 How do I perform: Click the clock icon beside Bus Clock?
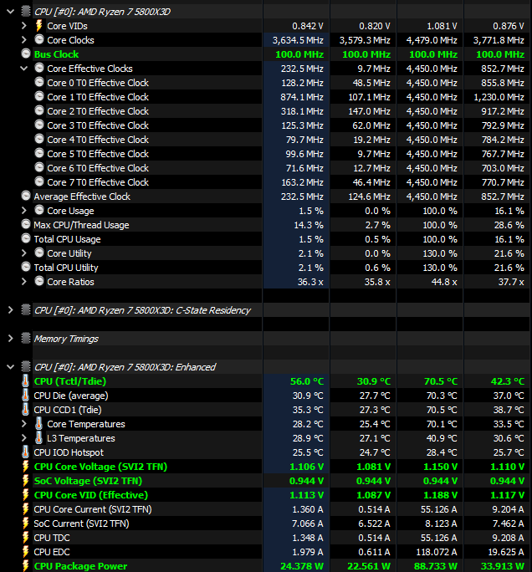[26, 54]
